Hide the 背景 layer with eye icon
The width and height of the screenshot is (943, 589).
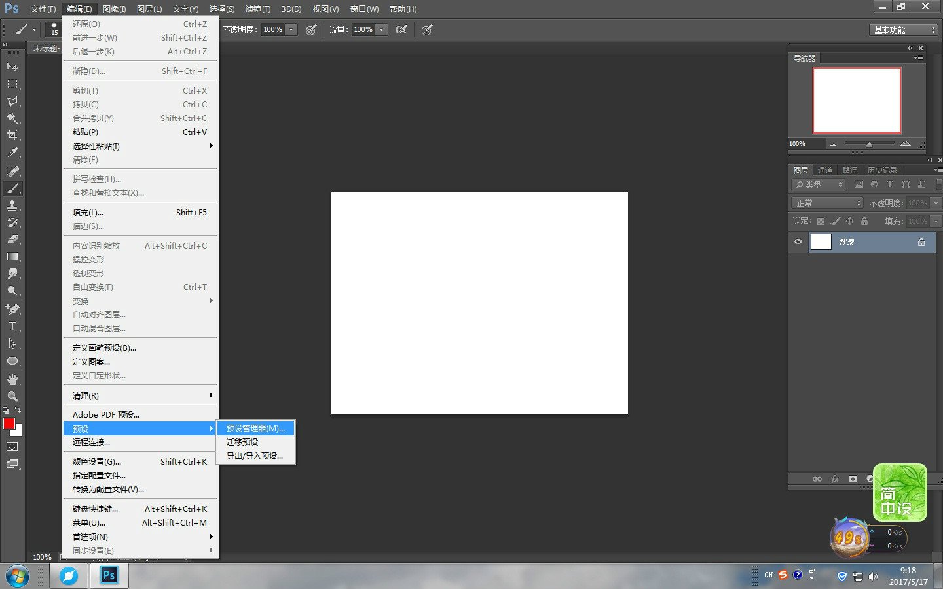798,242
